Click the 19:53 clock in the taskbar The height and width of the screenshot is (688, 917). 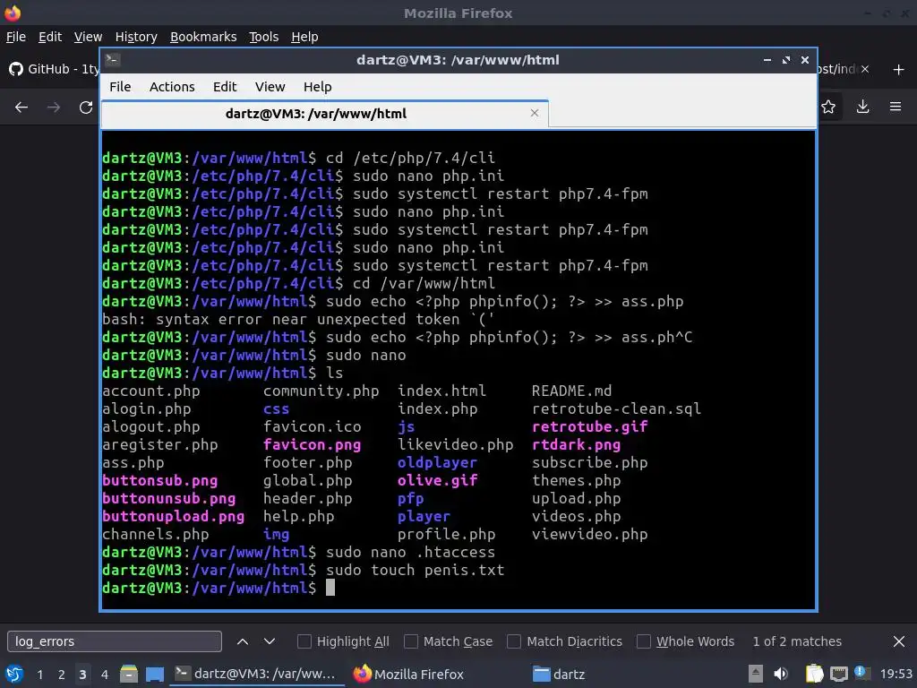(x=896, y=674)
